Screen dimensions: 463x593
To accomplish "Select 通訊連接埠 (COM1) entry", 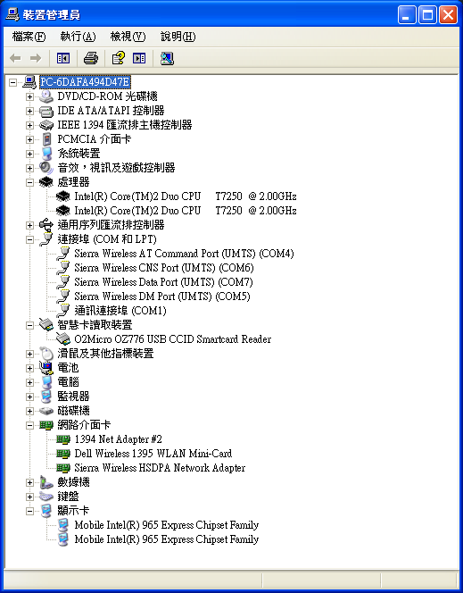I will [x=120, y=311].
